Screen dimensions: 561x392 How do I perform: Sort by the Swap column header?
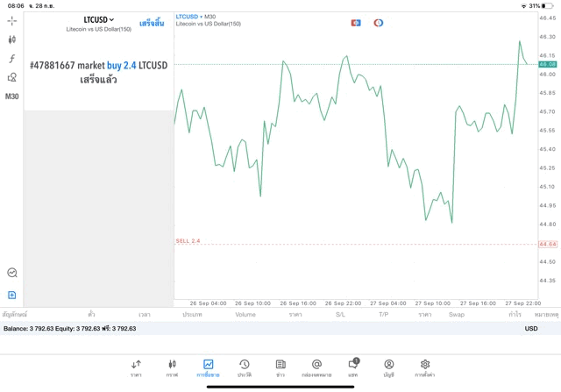coord(457,315)
